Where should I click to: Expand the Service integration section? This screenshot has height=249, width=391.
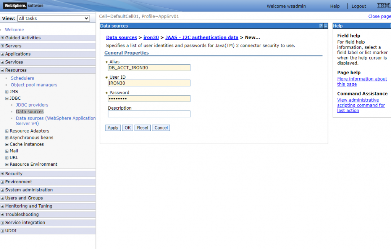pos(2,223)
